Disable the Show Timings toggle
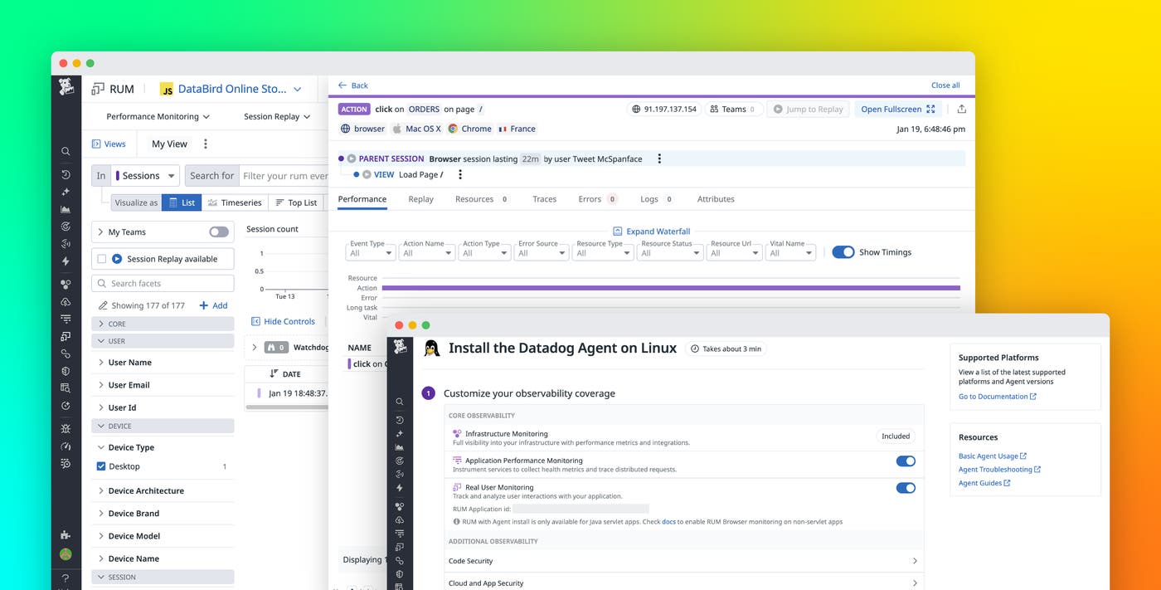1161x590 pixels. [x=843, y=252]
